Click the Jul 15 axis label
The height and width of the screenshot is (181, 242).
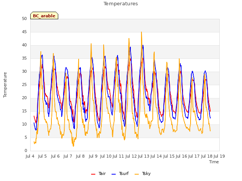point(169,156)
